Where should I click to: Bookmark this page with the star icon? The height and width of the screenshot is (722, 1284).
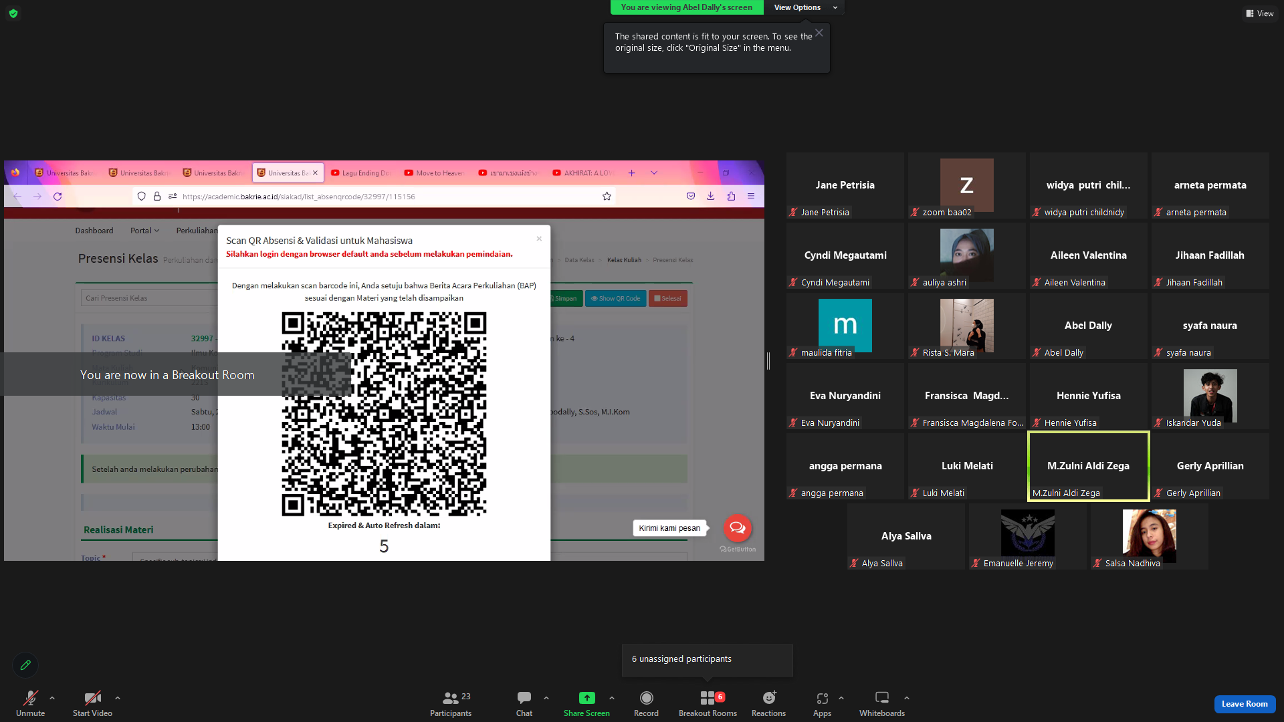pos(607,197)
